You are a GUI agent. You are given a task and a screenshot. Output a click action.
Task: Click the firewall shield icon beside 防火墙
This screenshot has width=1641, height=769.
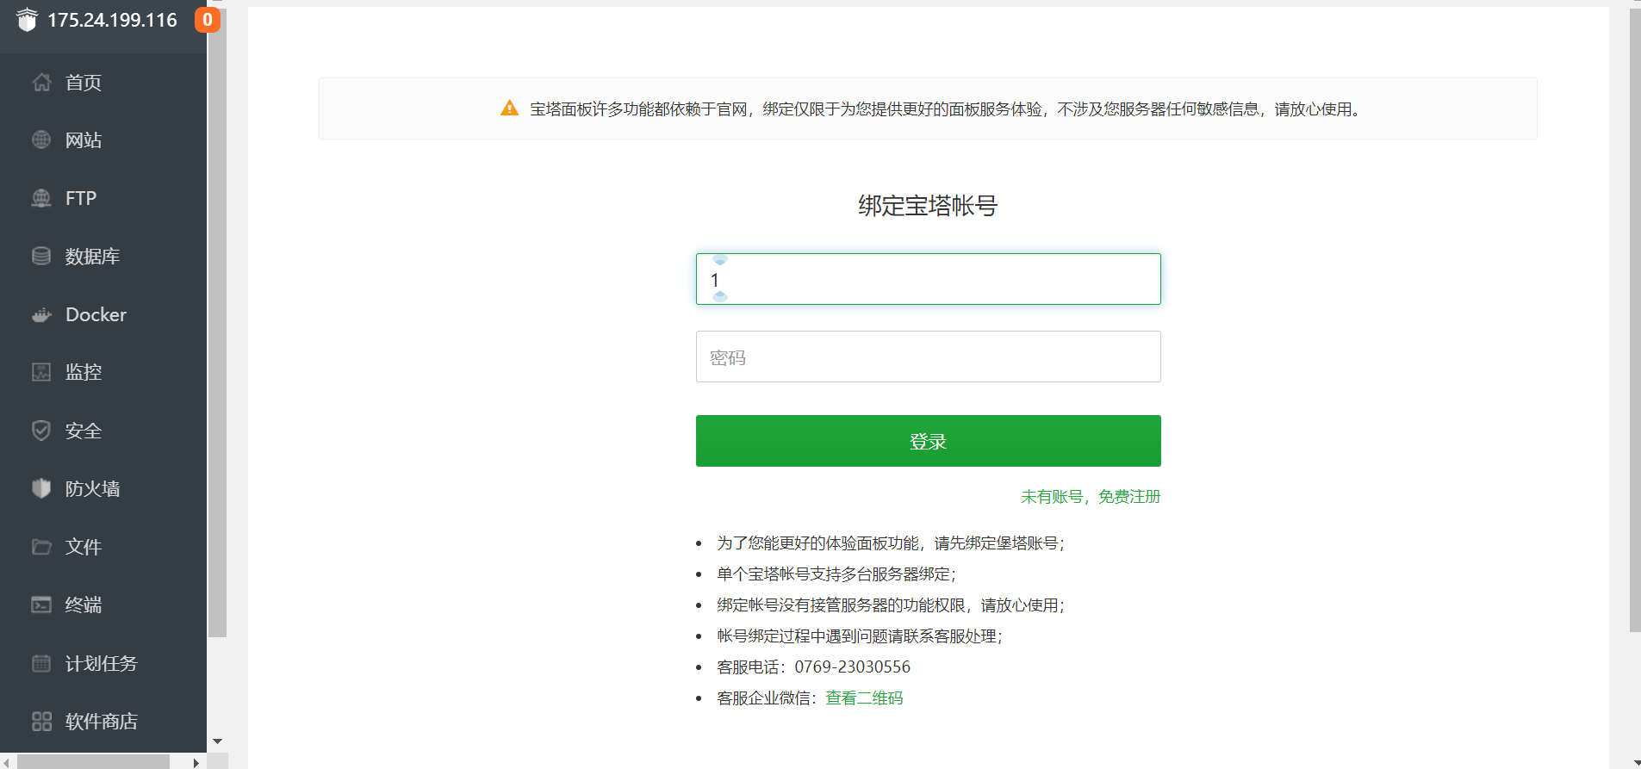pos(41,488)
